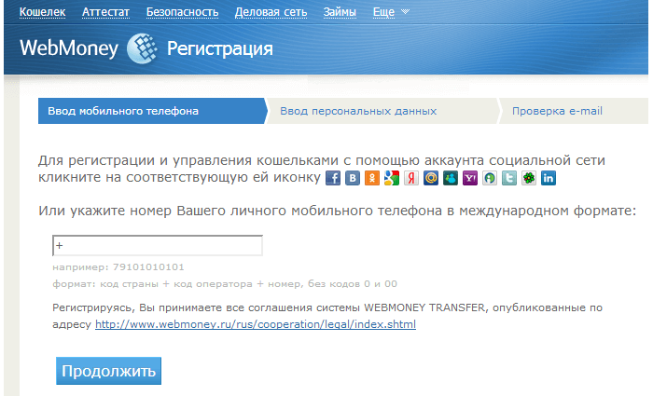Click the example text например: 79101010101
The width and height of the screenshot is (653, 396).
[118, 267]
